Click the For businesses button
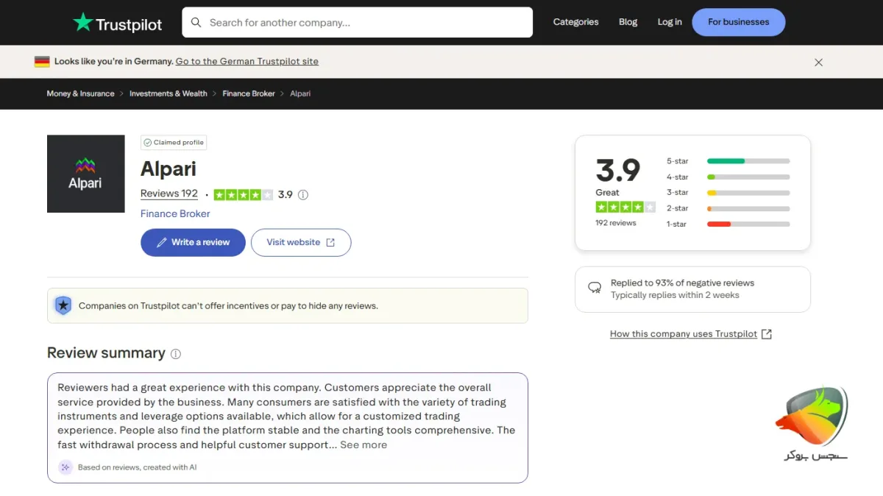Viewport: 883px width, 496px height. click(738, 22)
